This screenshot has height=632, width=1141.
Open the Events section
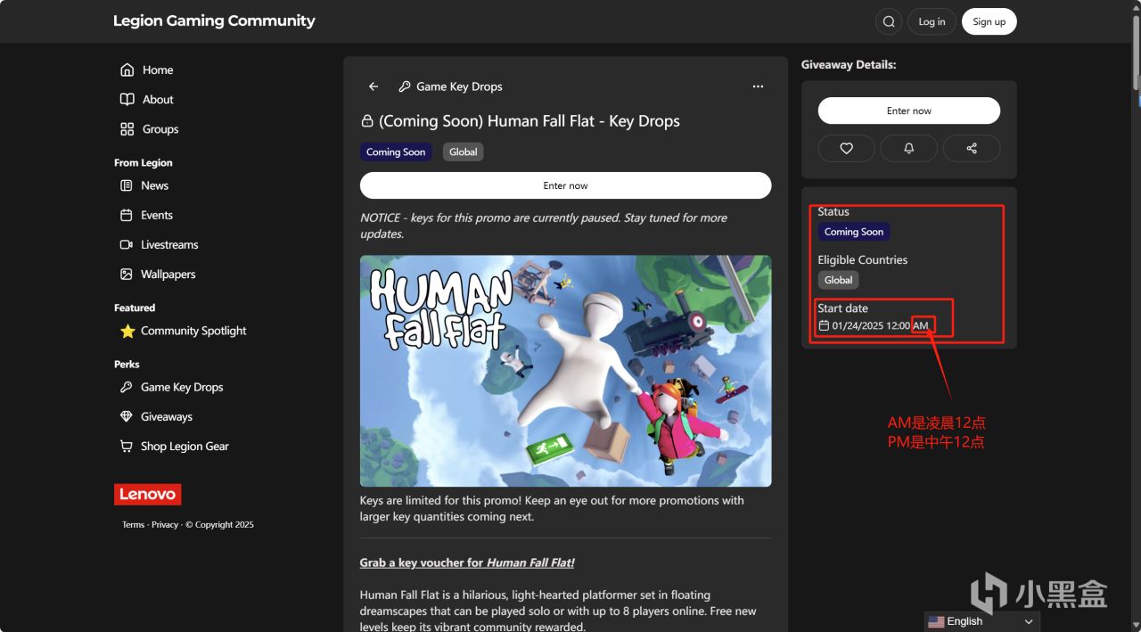pyautogui.click(x=157, y=215)
